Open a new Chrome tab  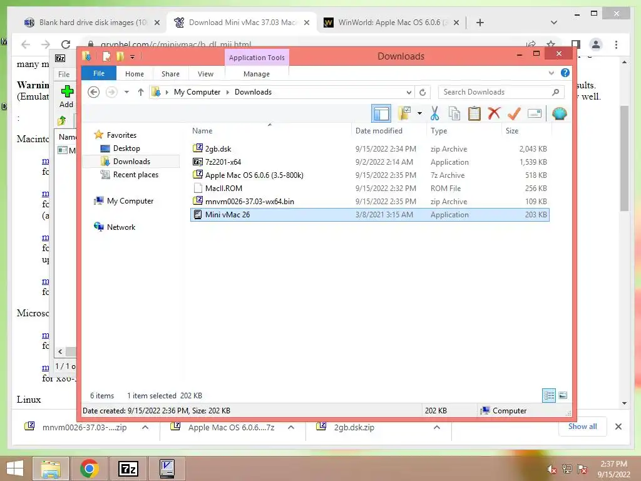pos(480,23)
